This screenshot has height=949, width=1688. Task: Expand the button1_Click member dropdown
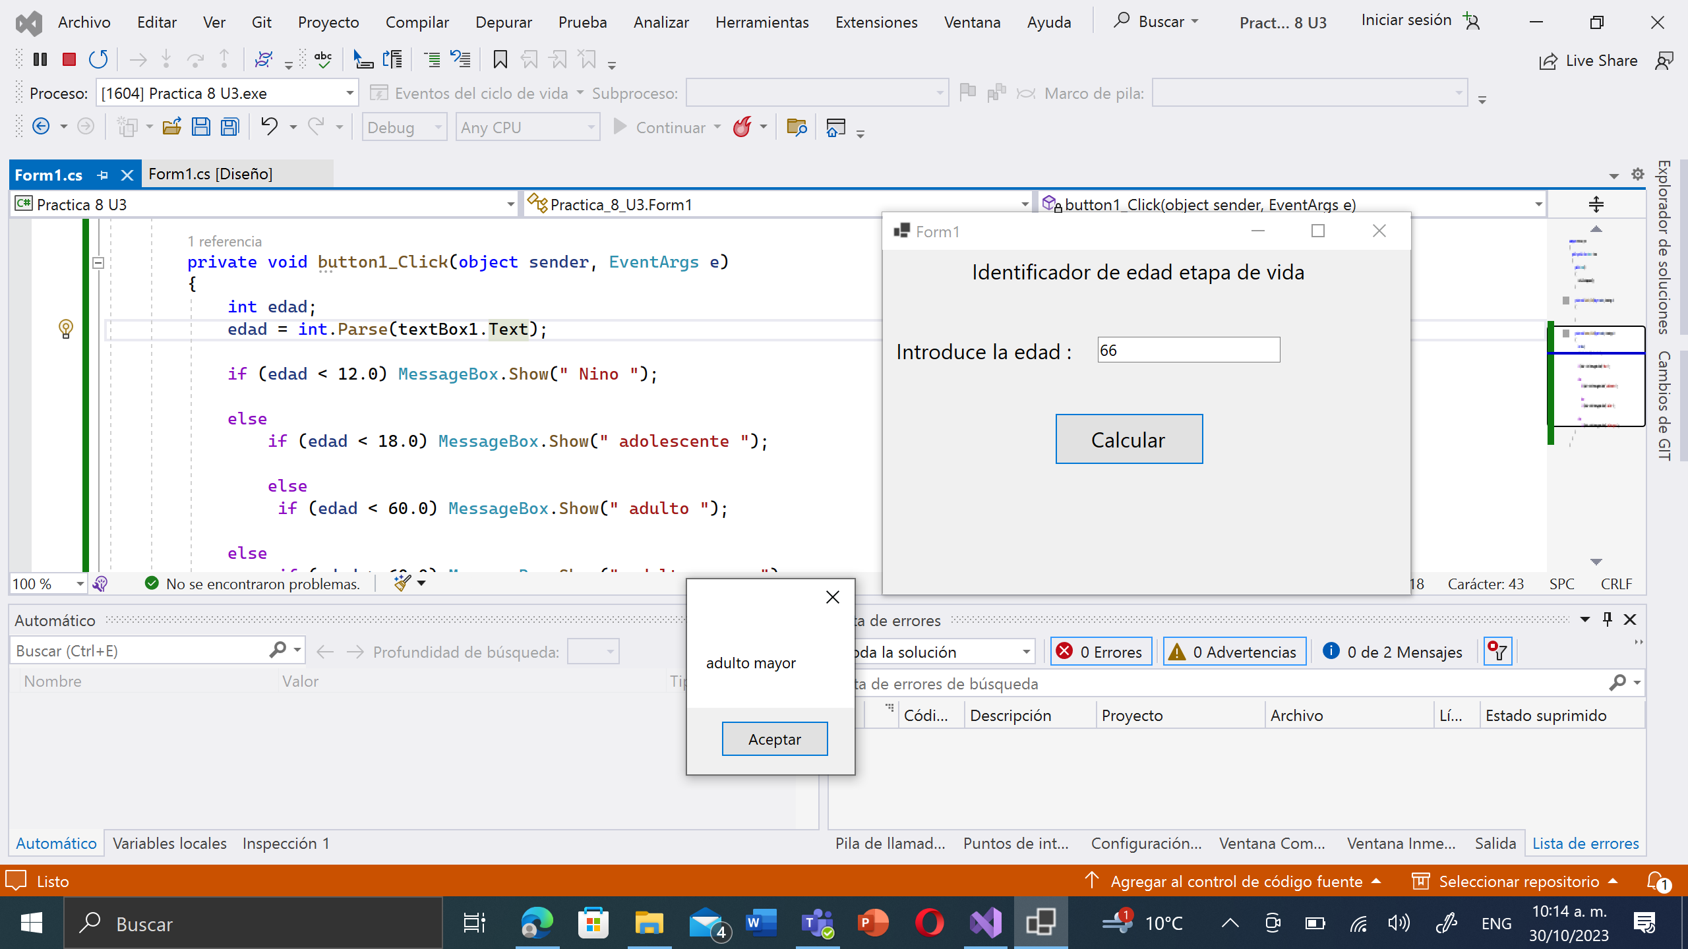click(1537, 204)
